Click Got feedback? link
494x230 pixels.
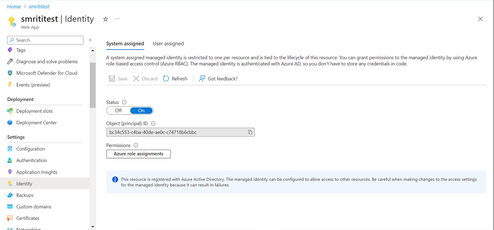(x=223, y=79)
